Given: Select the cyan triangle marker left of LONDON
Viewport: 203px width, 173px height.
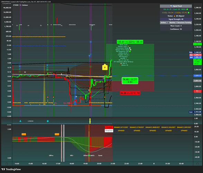Looking at the screenshot, I should coord(20,121).
